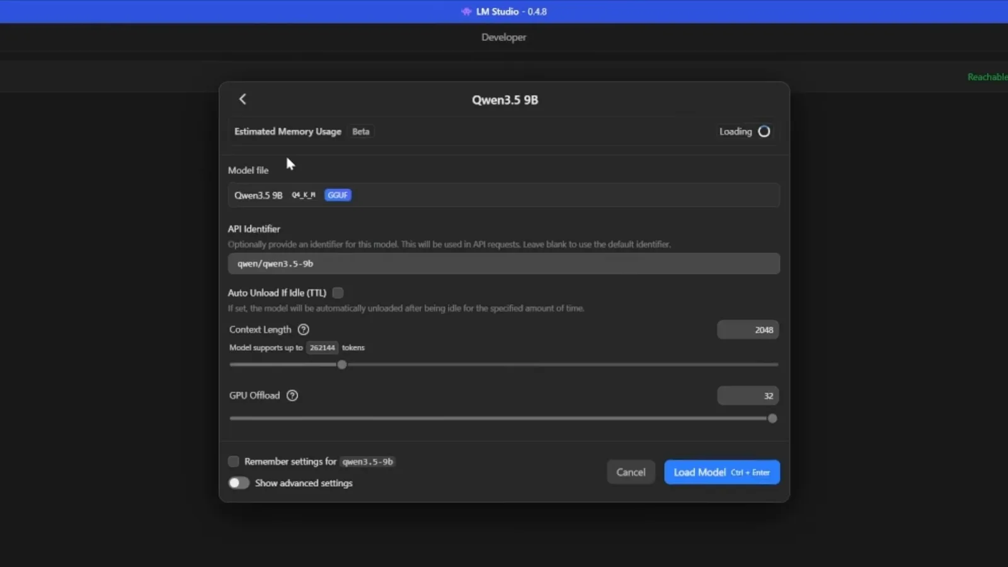Enable Auto Unload If Idle (TTL) checkbox

tap(338, 293)
